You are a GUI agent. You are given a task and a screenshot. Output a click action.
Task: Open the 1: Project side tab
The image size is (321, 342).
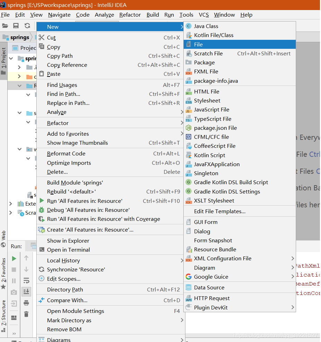[3, 62]
